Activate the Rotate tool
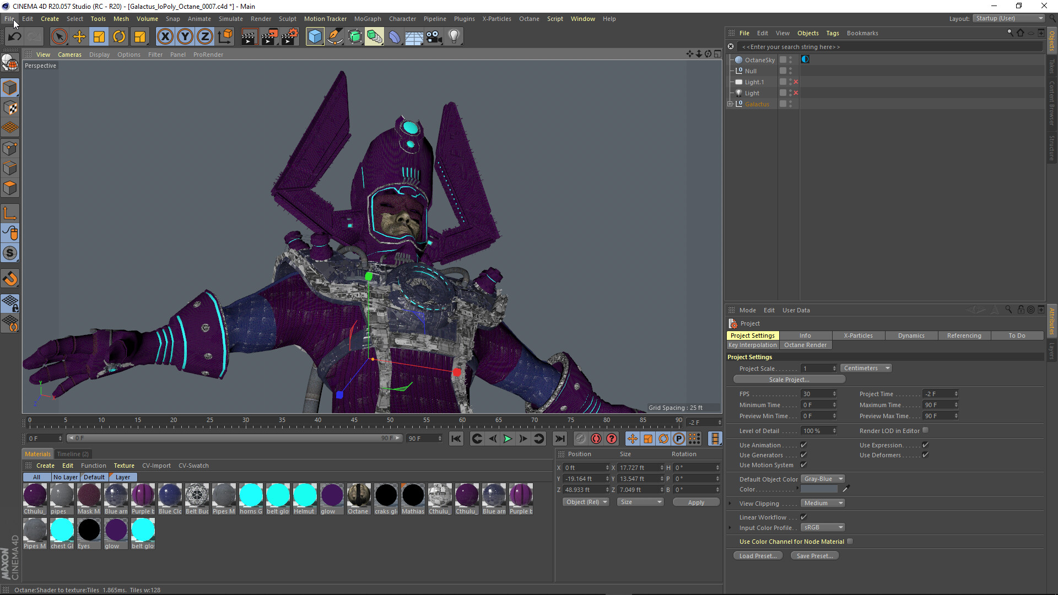1058x595 pixels. point(119,36)
